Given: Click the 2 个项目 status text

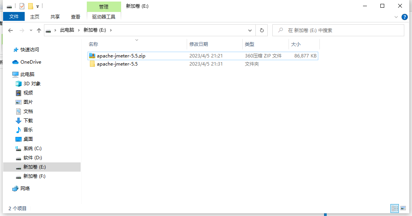Looking at the screenshot, I should pos(17,208).
